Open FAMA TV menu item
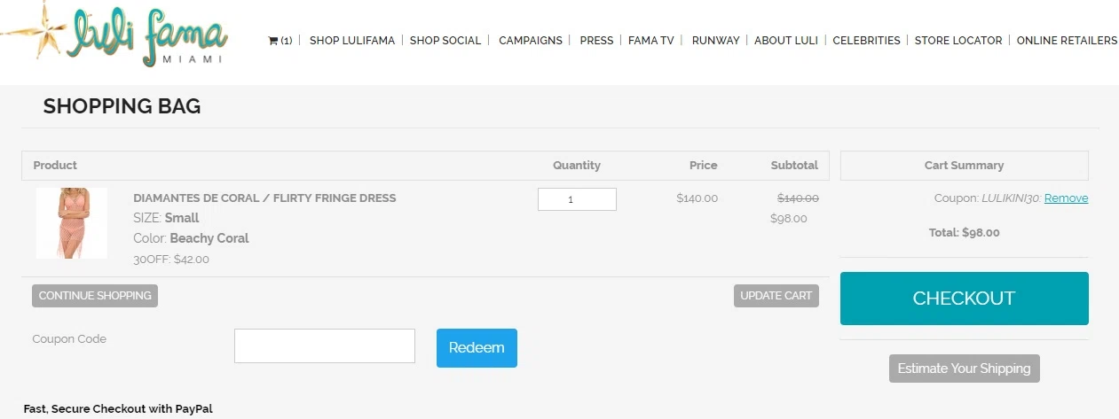This screenshot has width=1119, height=419. [651, 41]
